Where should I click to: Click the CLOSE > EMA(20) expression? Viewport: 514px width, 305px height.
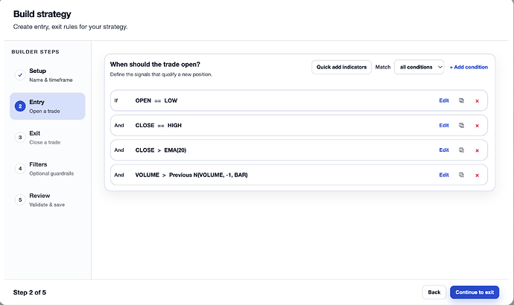[161, 150]
